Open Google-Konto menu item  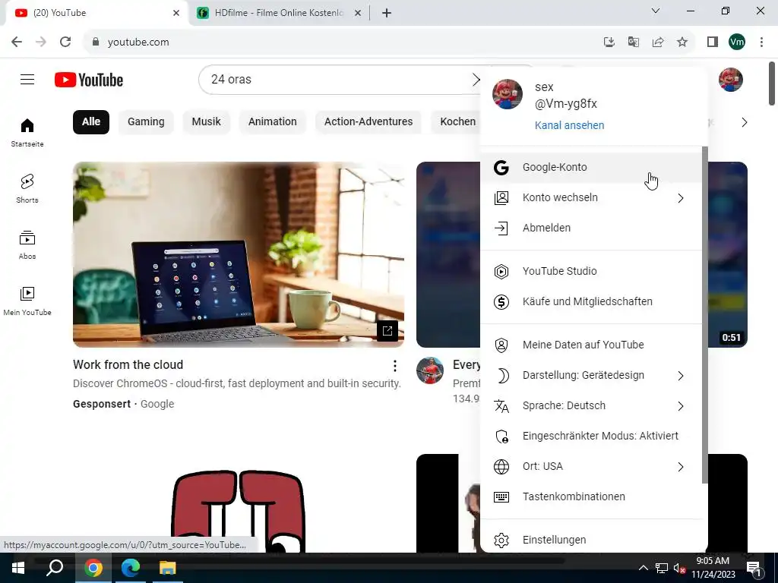[x=590, y=167]
